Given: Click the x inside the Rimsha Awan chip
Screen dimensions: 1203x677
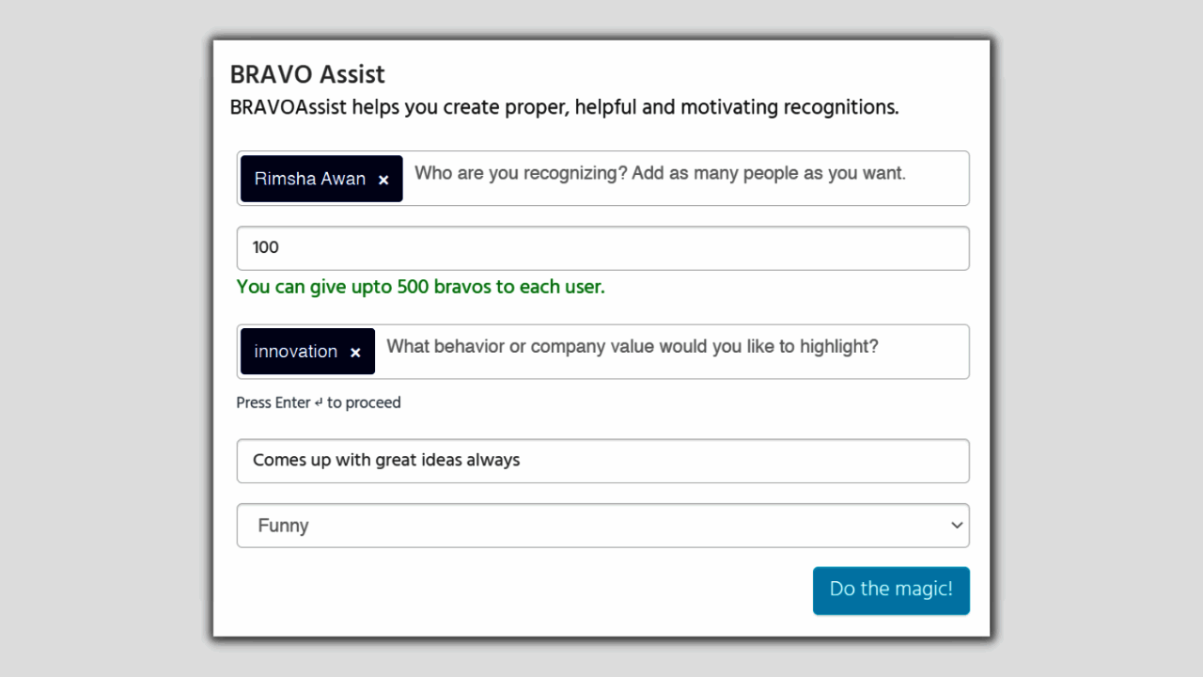Looking at the screenshot, I should pyautogui.click(x=383, y=179).
